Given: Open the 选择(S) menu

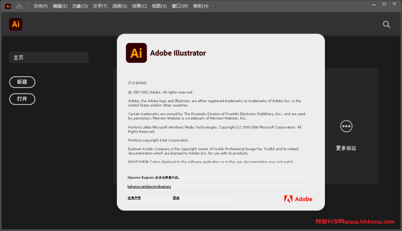Looking at the screenshot, I should coord(119,6).
